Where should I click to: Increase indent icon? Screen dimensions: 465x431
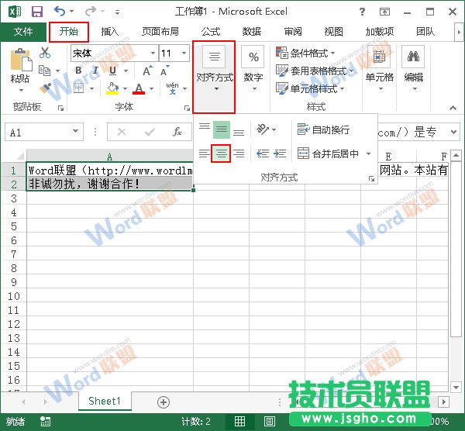[x=279, y=153]
